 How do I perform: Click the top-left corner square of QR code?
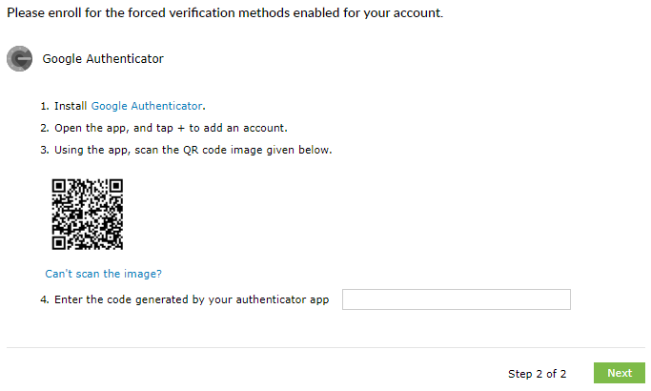[59, 187]
